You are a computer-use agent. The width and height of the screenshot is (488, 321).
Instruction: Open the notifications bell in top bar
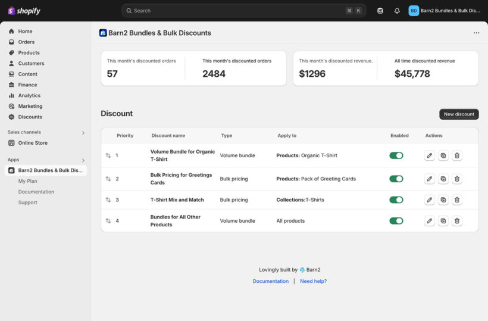pos(397,11)
